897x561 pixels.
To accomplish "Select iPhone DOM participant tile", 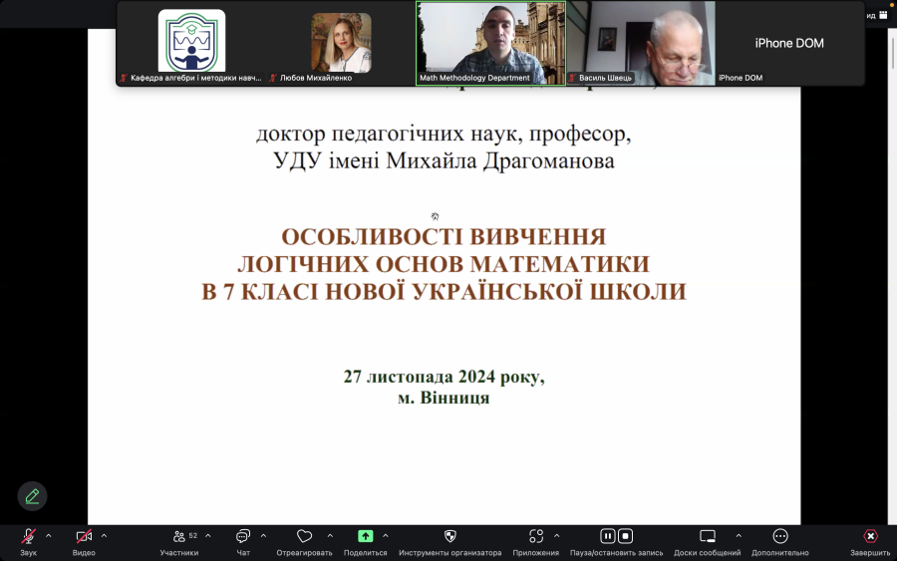I will point(789,43).
